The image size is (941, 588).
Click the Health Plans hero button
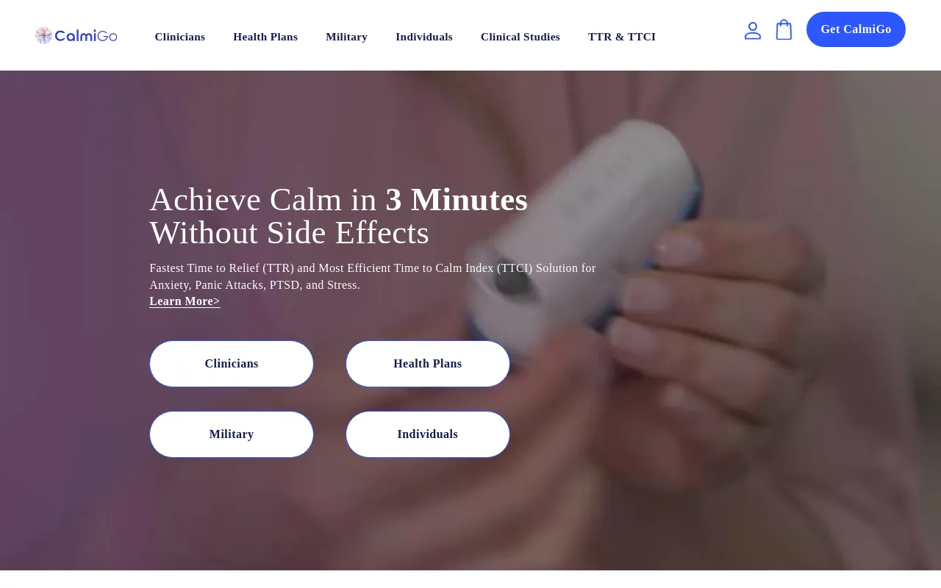point(428,364)
